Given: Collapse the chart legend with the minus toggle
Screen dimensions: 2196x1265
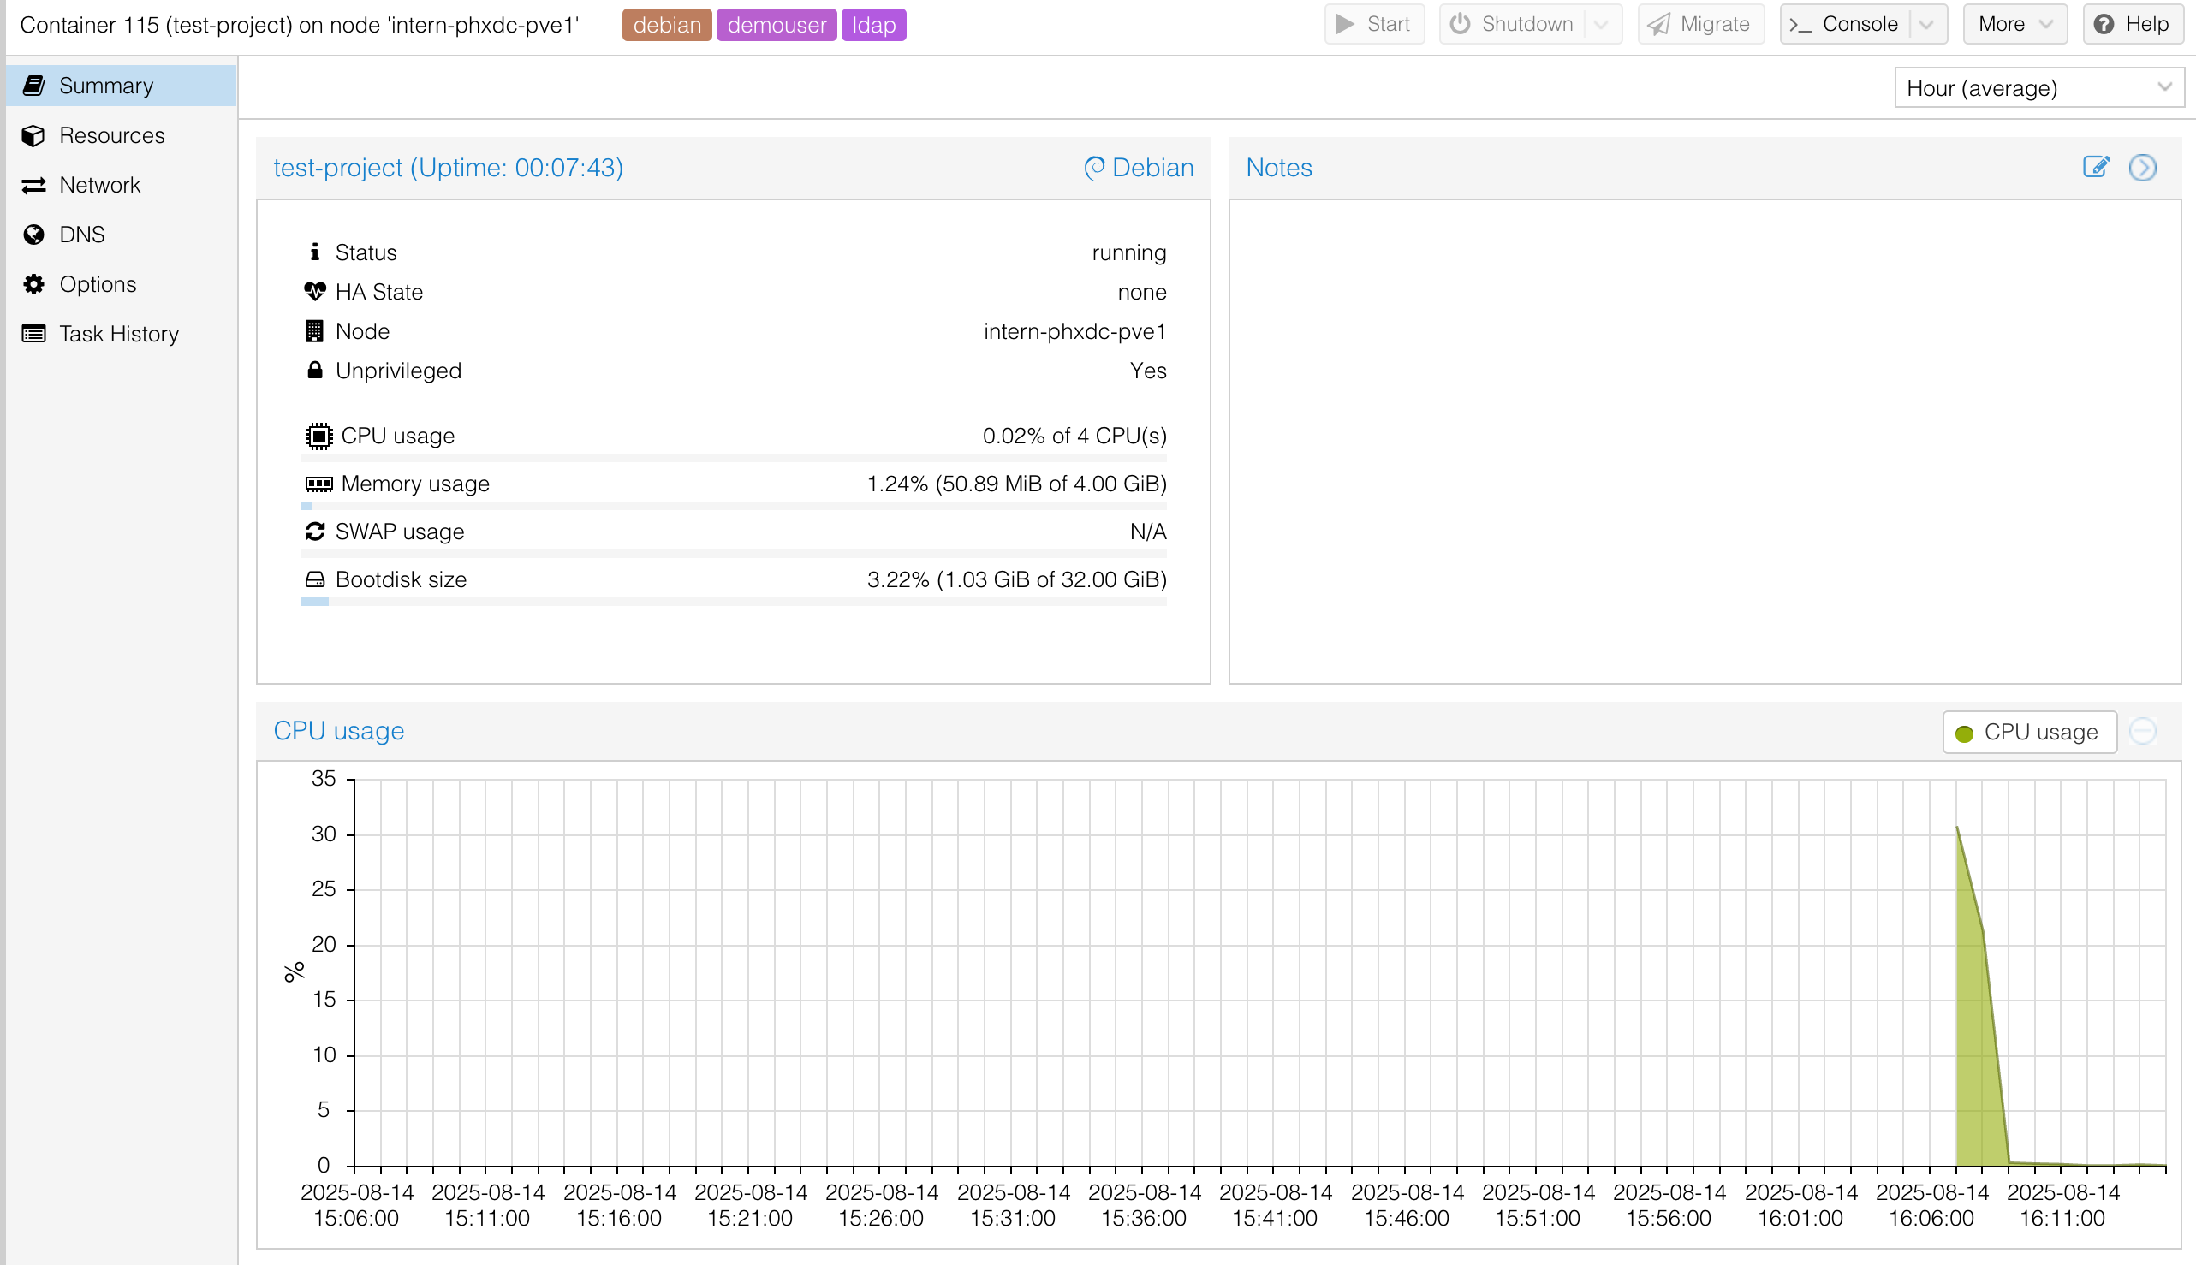Looking at the screenshot, I should pos(2143,732).
